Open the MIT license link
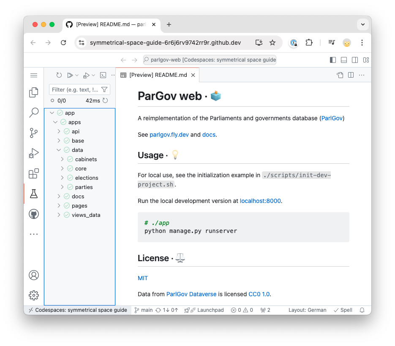The height and width of the screenshot is (346, 395). tap(143, 278)
